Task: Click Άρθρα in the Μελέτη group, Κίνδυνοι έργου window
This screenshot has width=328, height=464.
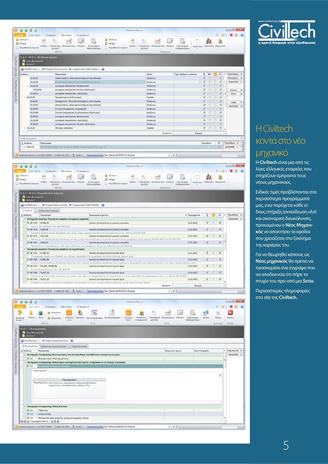Action: [x=43, y=42]
